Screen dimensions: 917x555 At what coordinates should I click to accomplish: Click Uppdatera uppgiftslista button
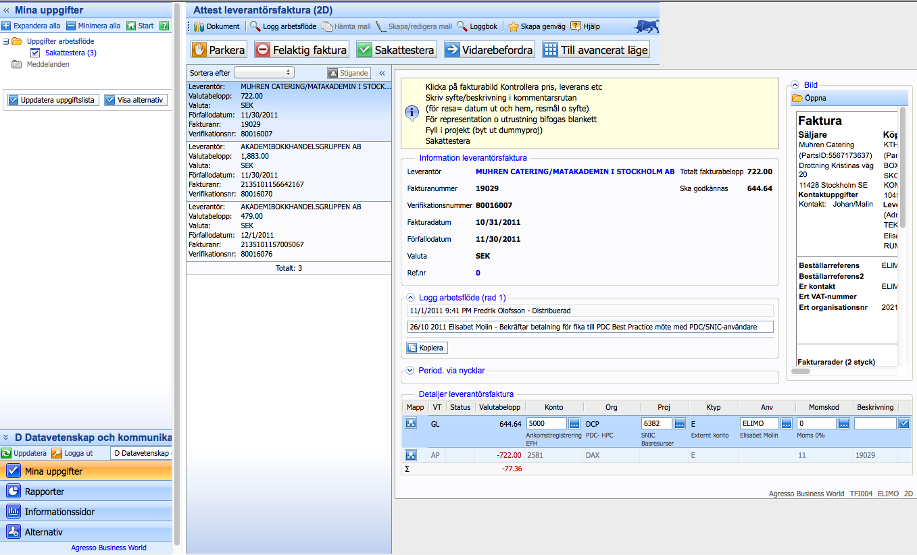click(x=53, y=100)
